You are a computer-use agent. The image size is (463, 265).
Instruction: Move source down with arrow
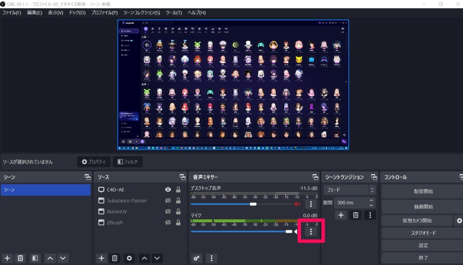(x=157, y=258)
